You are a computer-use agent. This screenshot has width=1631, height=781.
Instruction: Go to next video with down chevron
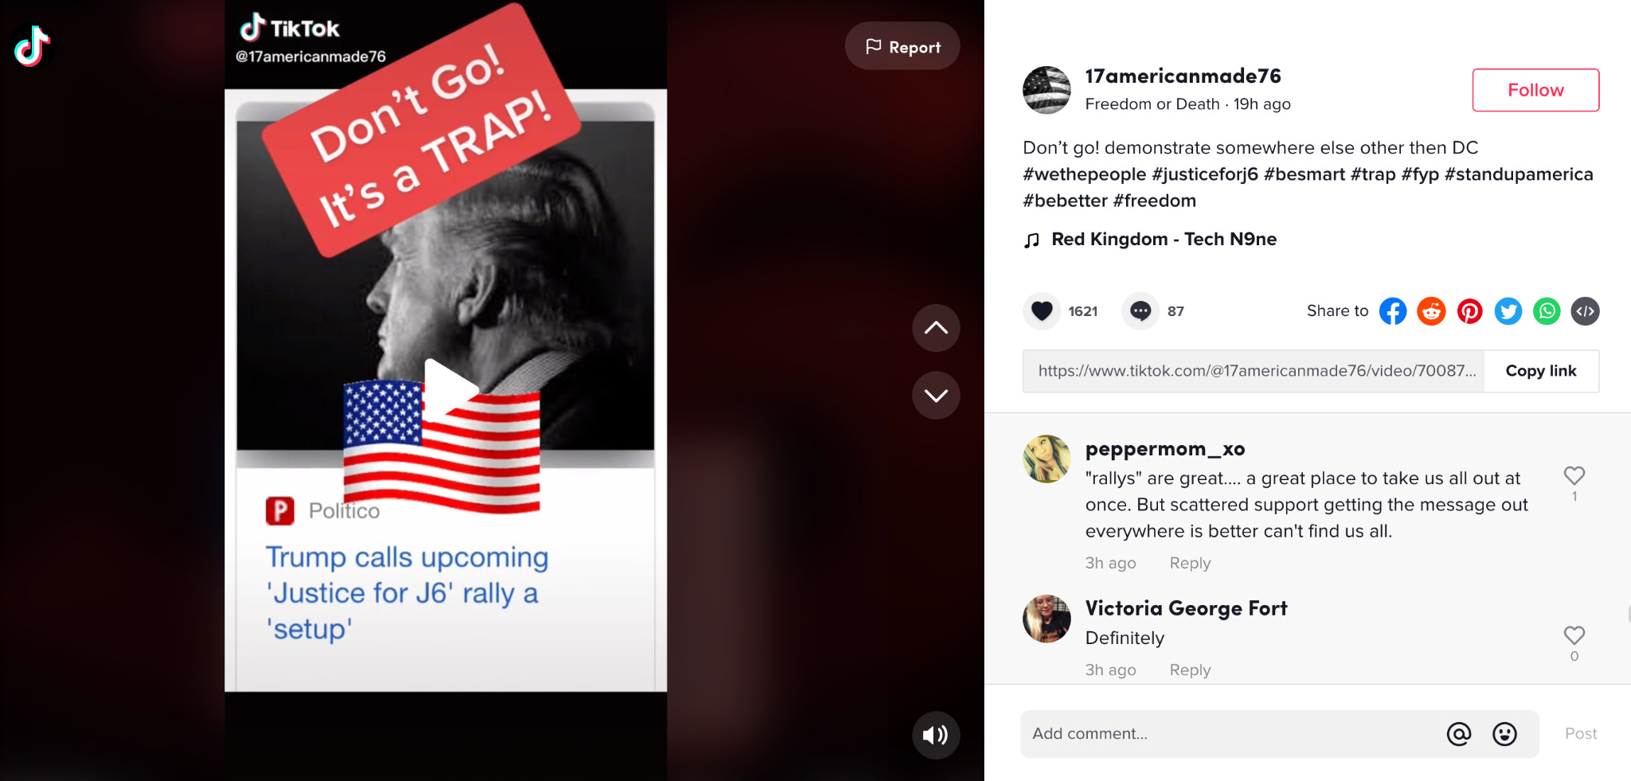pos(936,396)
